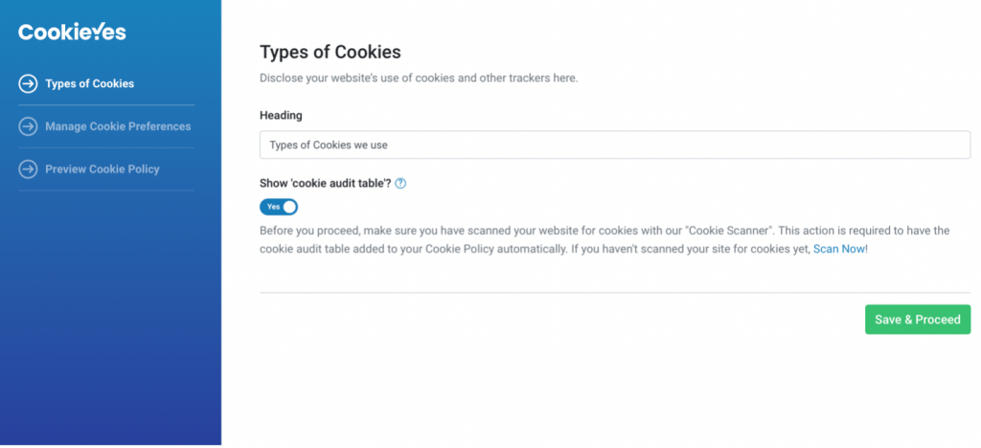The width and height of the screenshot is (981, 448).
Task: Click the 'Before you proceed' notice paragraph
Action: pos(605,240)
